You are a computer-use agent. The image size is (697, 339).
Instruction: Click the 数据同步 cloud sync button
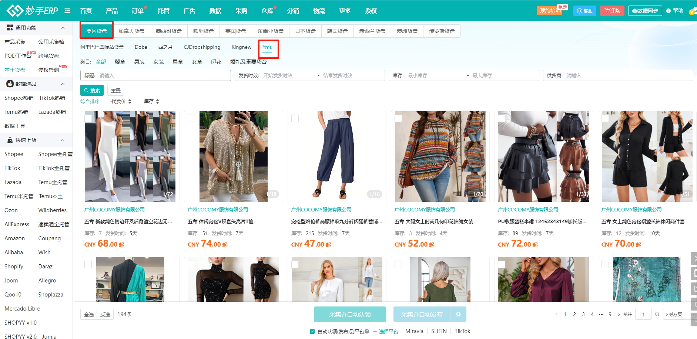[645, 11]
